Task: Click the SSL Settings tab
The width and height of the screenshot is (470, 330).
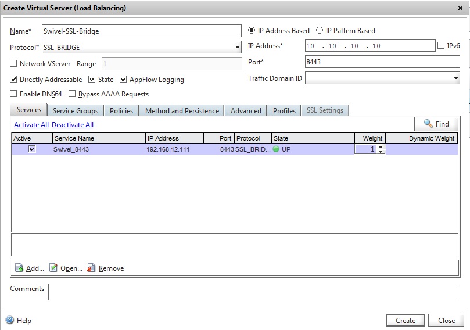Action: pyautogui.click(x=325, y=110)
